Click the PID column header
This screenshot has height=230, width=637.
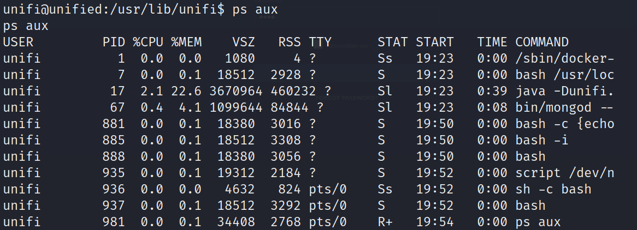(x=114, y=42)
